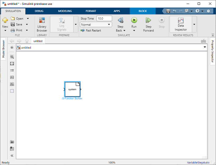Click the Open folder icon
Viewport: 216px width, 165px height.
tap(13, 18)
